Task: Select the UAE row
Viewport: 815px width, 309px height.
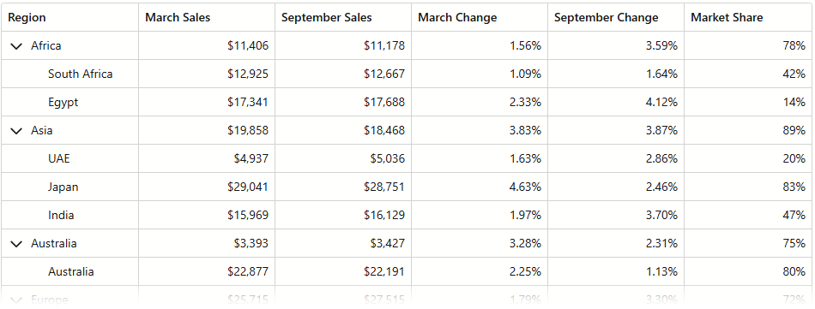Action: [x=407, y=158]
